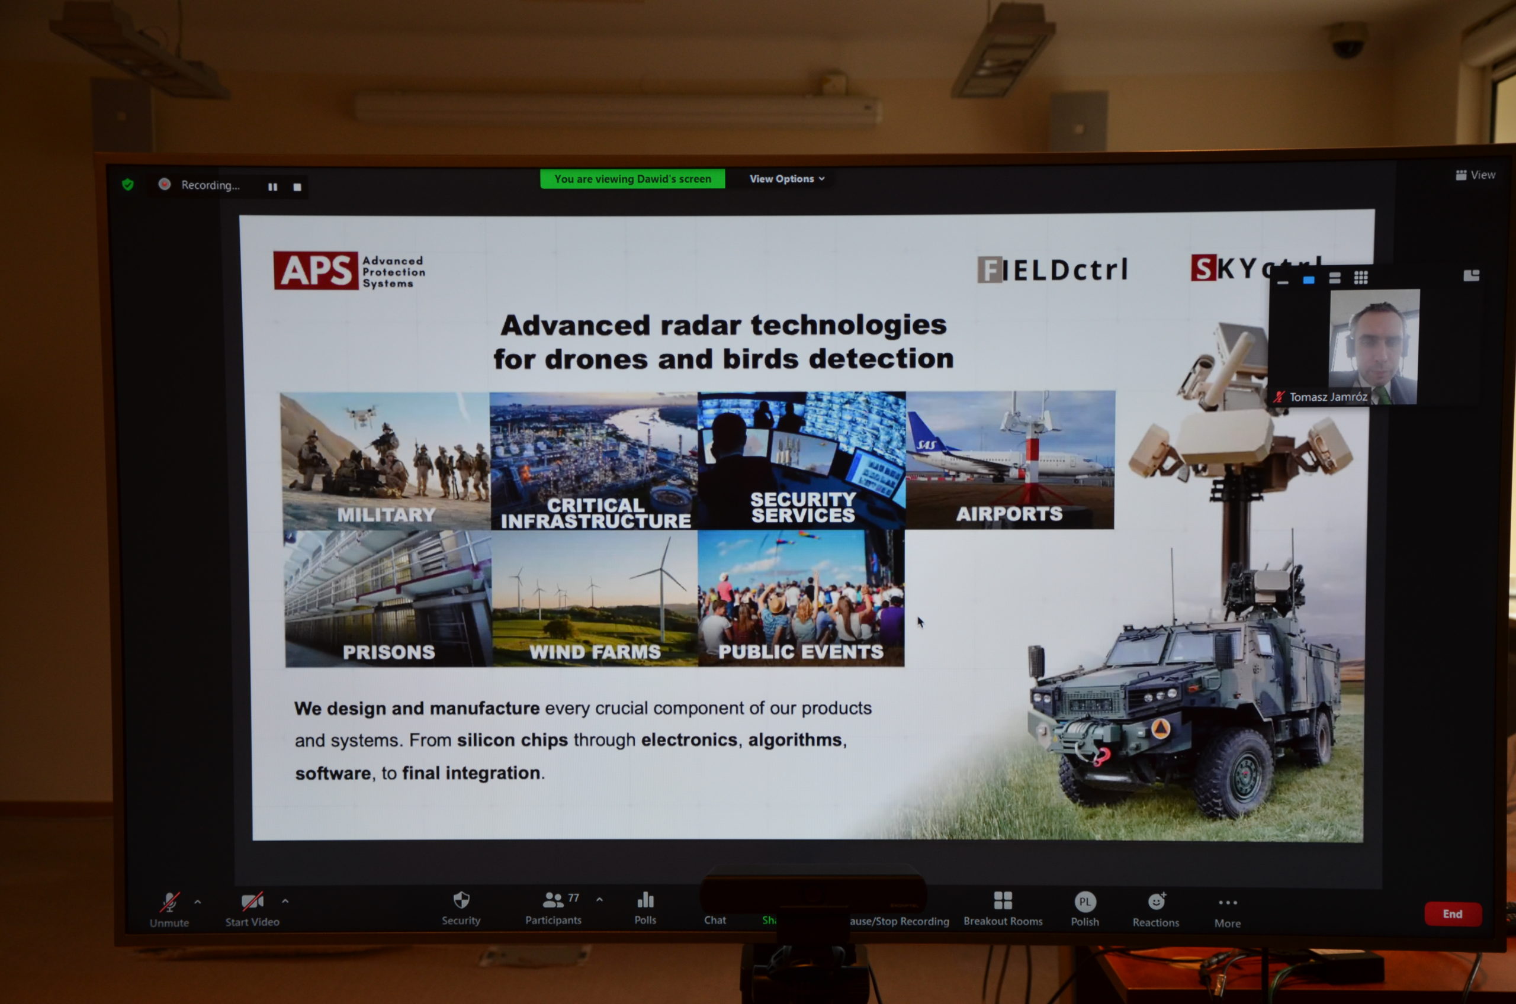Image resolution: width=1516 pixels, height=1004 pixels.
Task: Switch thumbnail panel to grid view icon
Action: [1361, 277]
